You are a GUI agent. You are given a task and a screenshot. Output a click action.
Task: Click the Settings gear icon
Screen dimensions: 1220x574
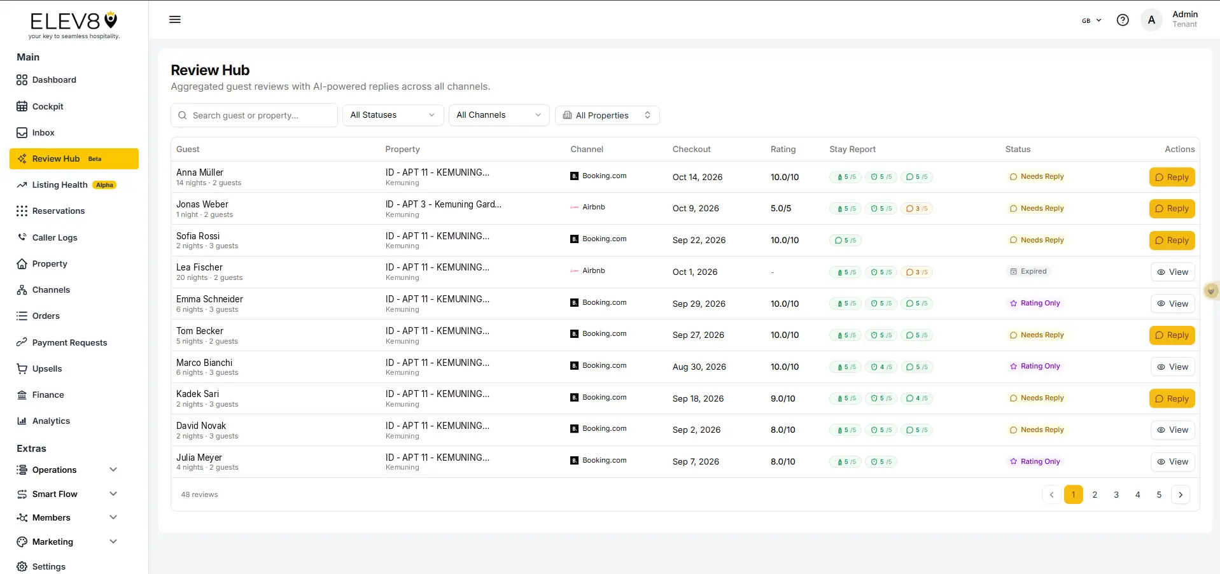22,566
